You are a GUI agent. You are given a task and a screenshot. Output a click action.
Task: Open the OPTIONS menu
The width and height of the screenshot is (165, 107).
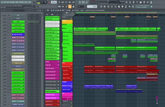coord(21,2)
